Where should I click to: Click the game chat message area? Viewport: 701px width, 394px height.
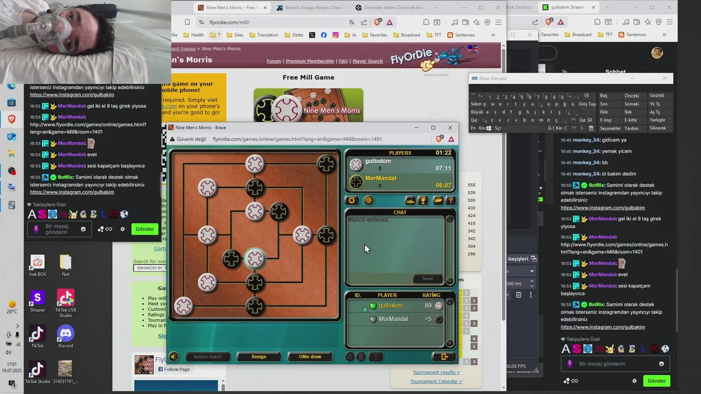(x=396, y=244)
